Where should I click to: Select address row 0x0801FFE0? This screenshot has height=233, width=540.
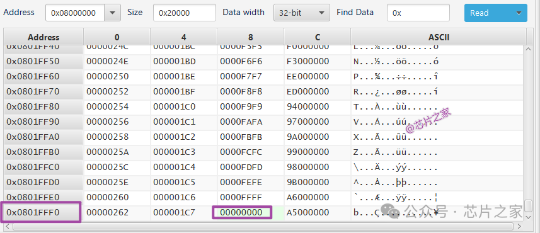tap(43, 198)
